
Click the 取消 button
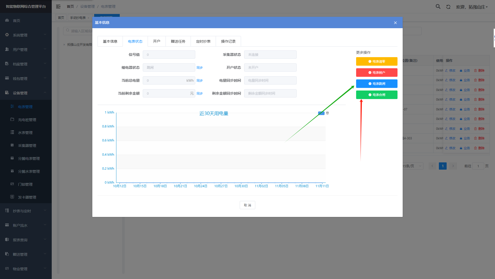(x=247, y=205)
